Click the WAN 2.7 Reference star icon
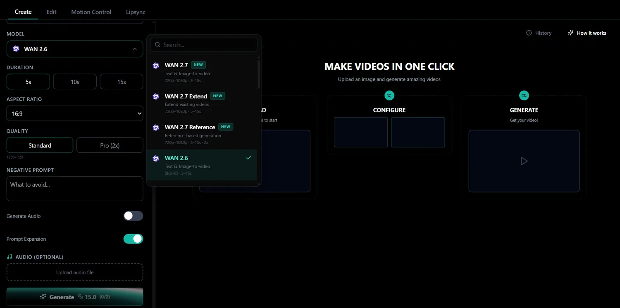620x308 pixels. (x=156, y=128)
